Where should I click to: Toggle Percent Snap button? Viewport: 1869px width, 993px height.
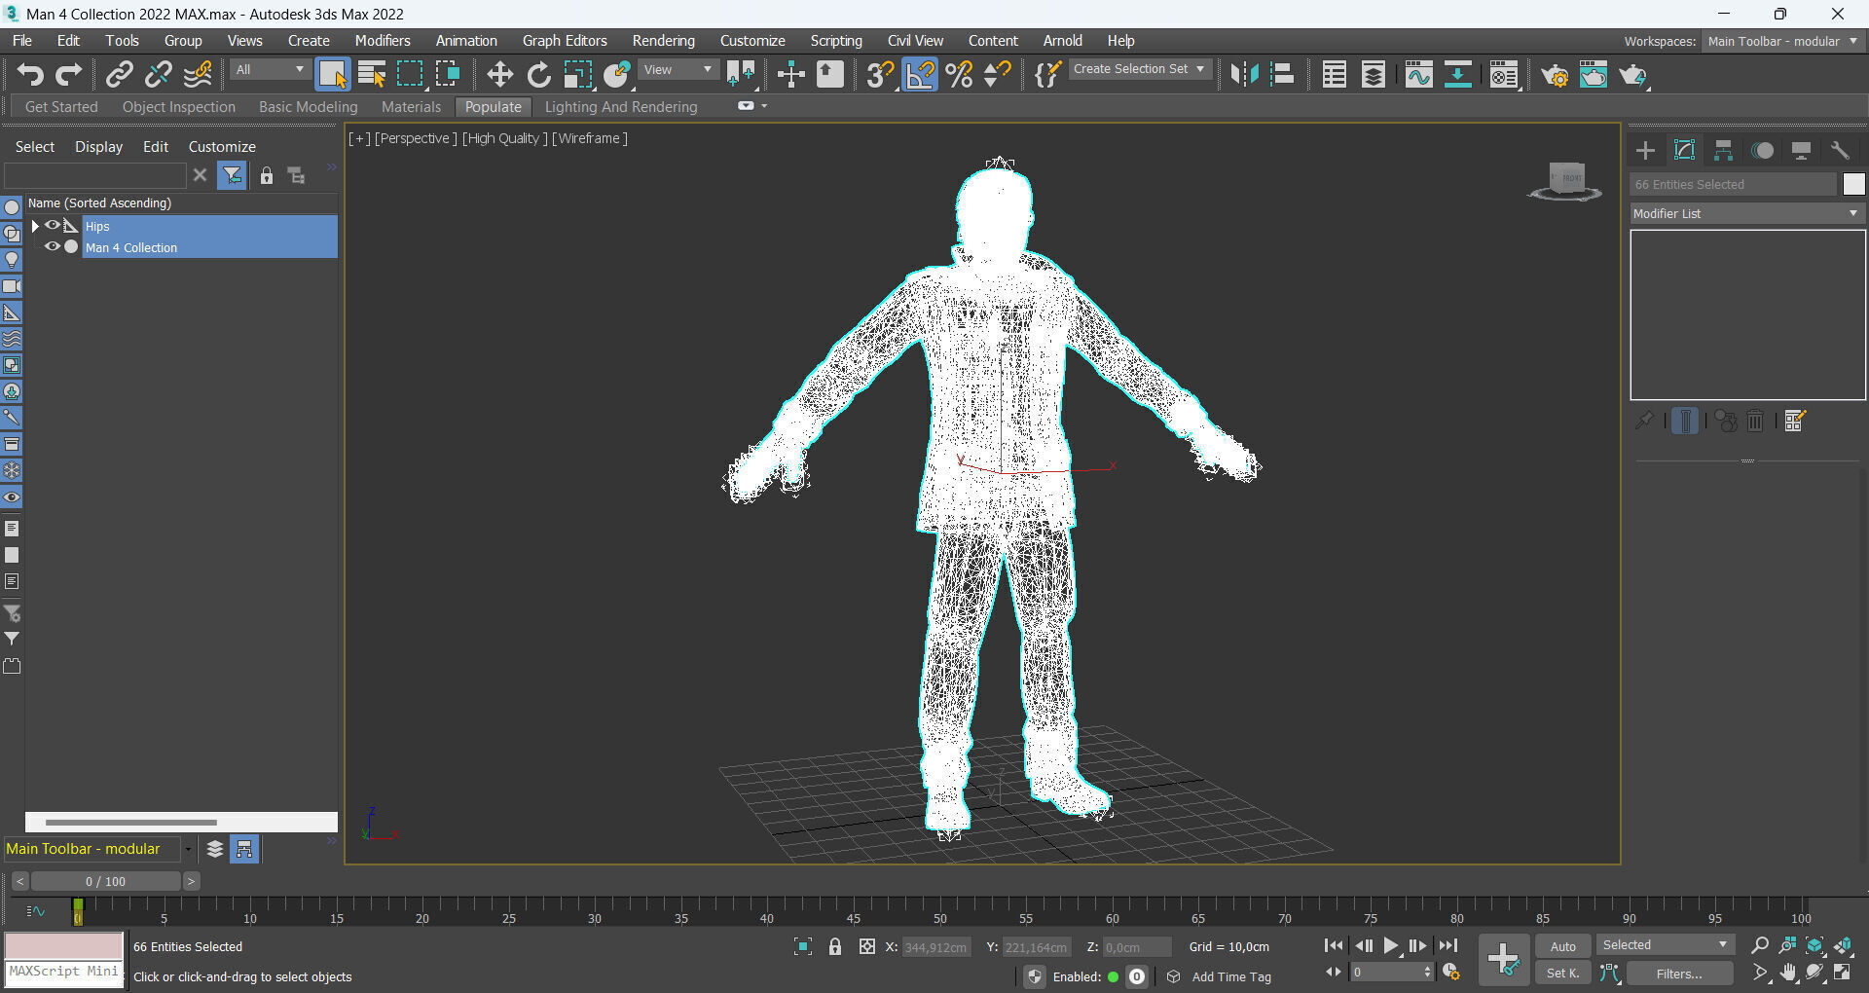(x=959, y=75)
